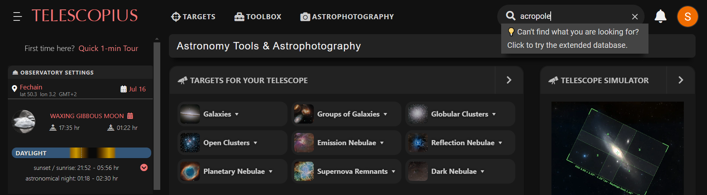
Task: Open Targets For Your Telescope arrow
Action: tap(509, 80)
